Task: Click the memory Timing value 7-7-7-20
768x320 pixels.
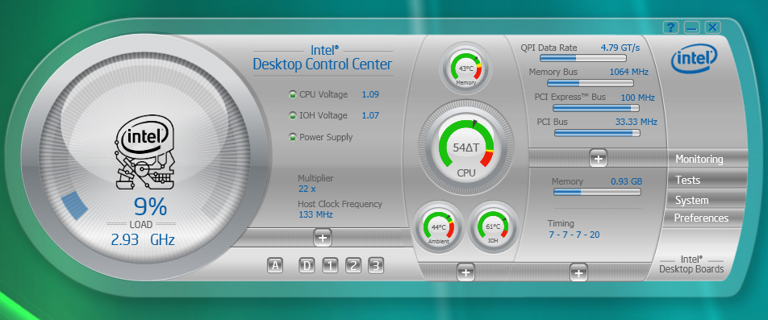Action: pos(574,235)
